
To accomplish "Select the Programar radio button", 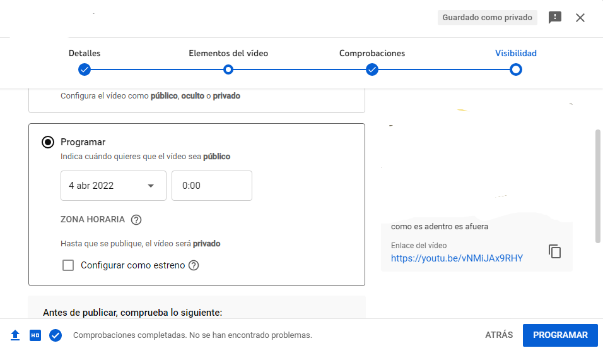I will pyautogui.click(x=47, y=142).
